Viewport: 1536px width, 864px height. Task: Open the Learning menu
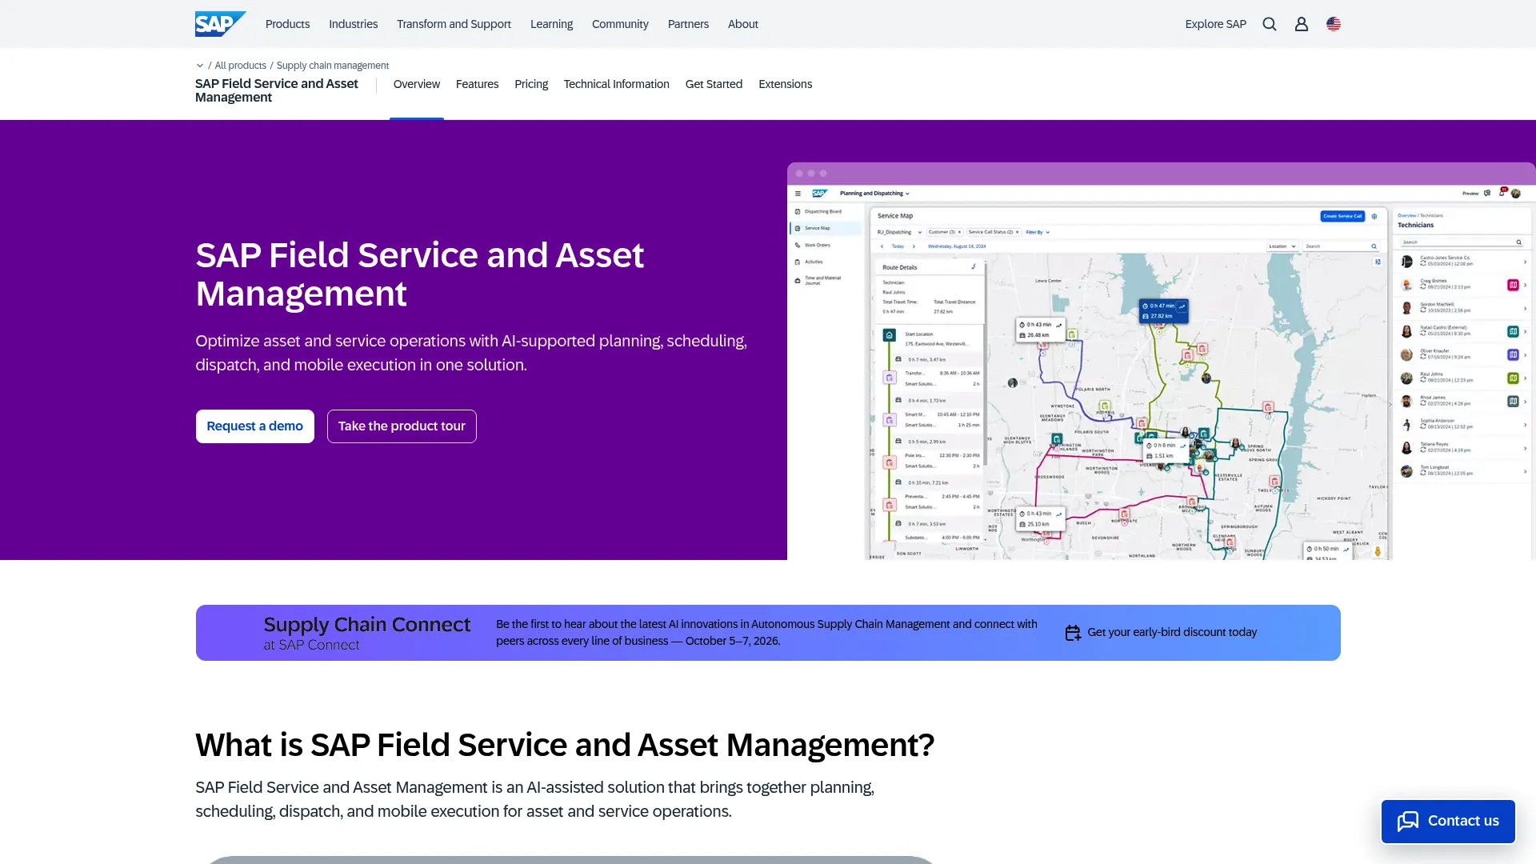[551, 24]
